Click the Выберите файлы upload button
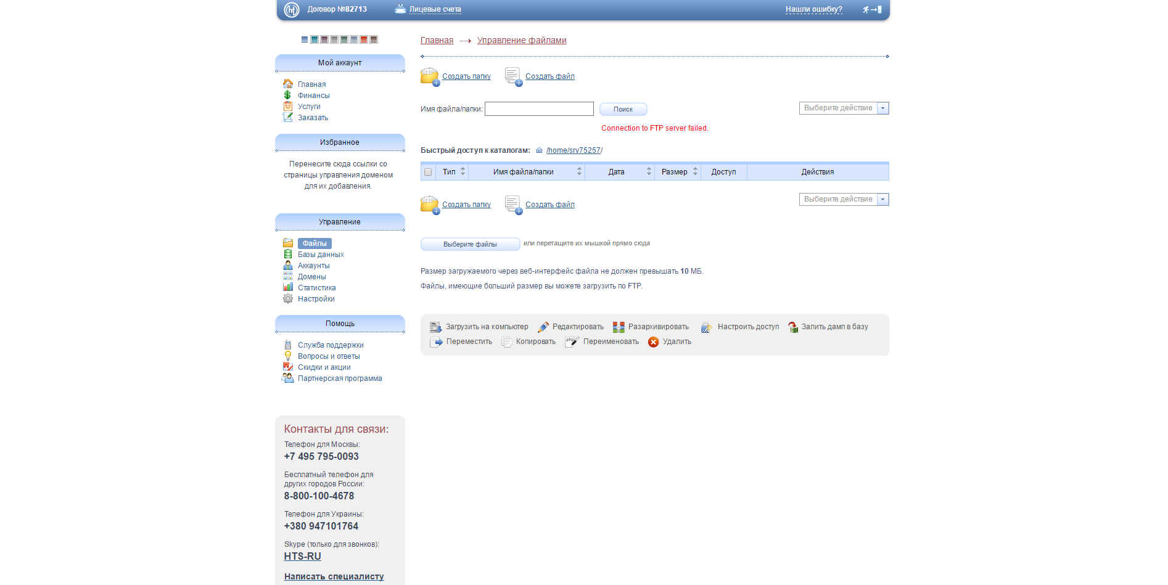This screenshot has width=1168, height=585. coord(470,244)
